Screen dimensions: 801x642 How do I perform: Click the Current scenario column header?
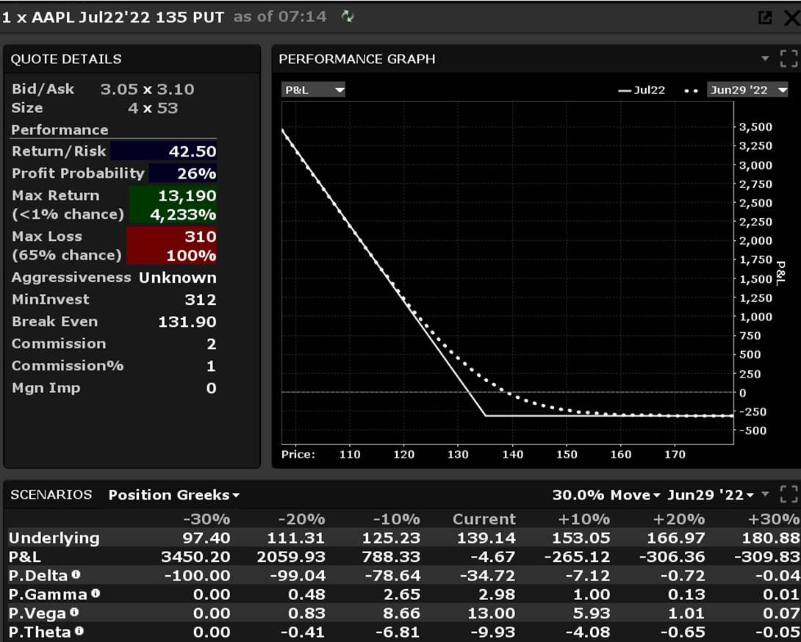tap(484, 519)
